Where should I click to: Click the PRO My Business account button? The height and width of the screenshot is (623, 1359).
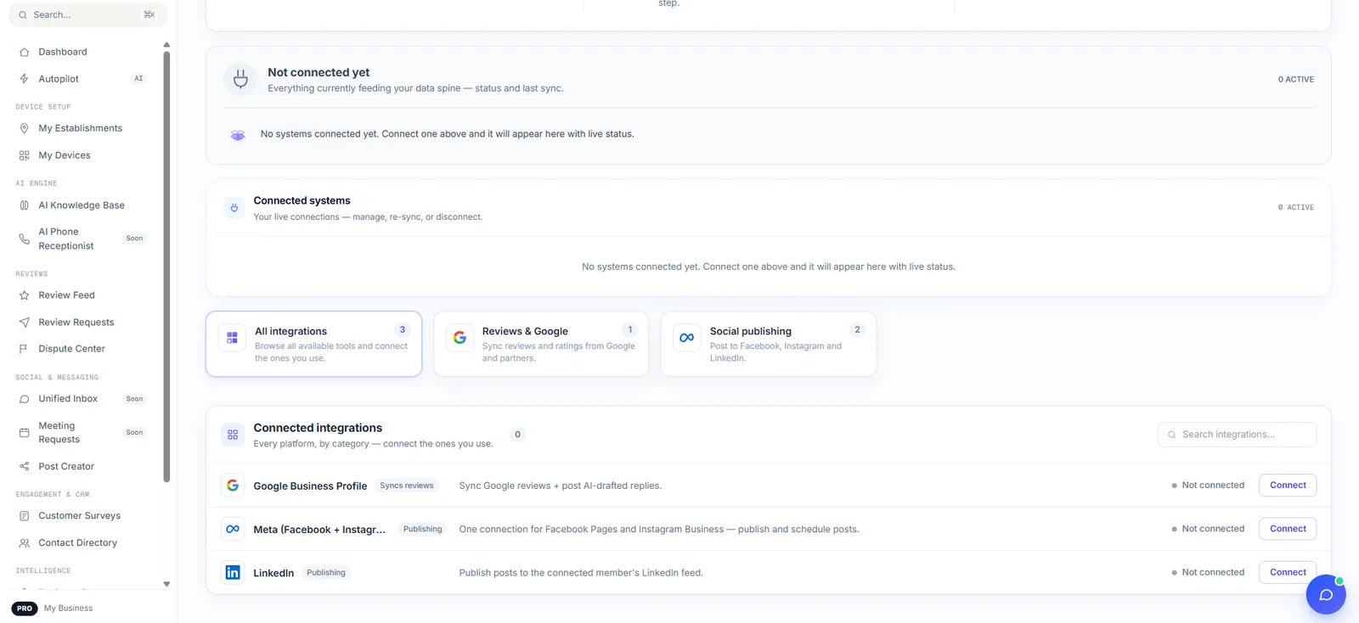click(x=53, y=609)
